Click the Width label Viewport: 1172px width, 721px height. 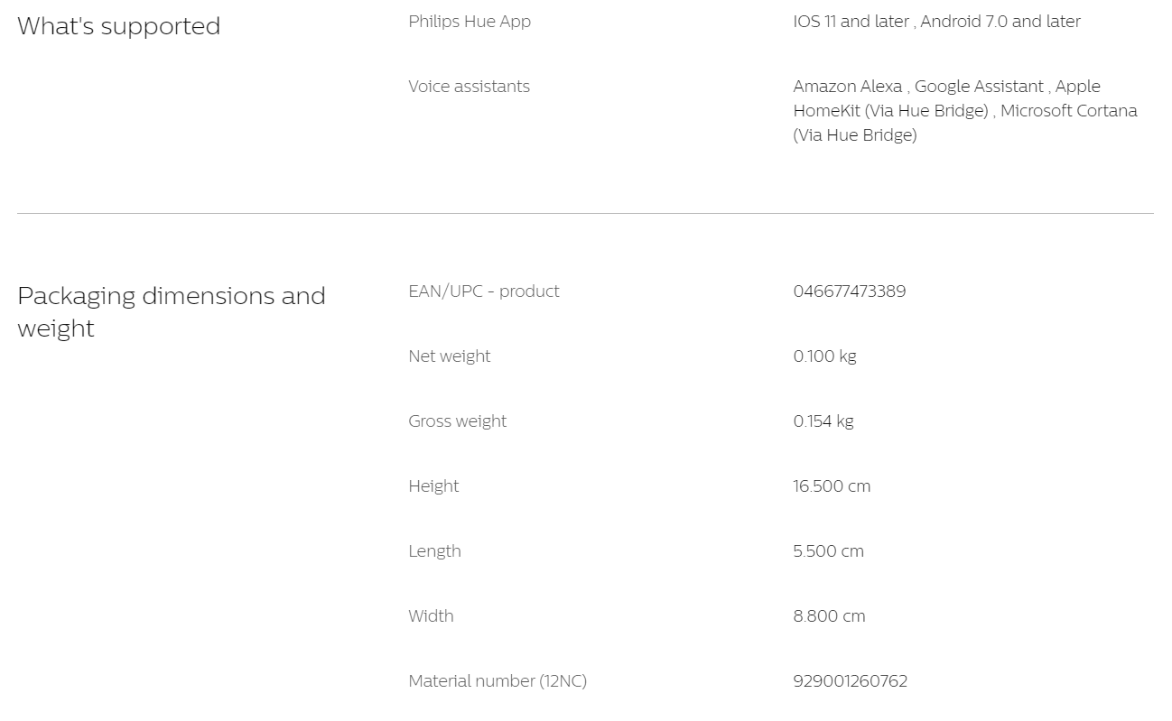pyautogui.click(x=431, y=616)
